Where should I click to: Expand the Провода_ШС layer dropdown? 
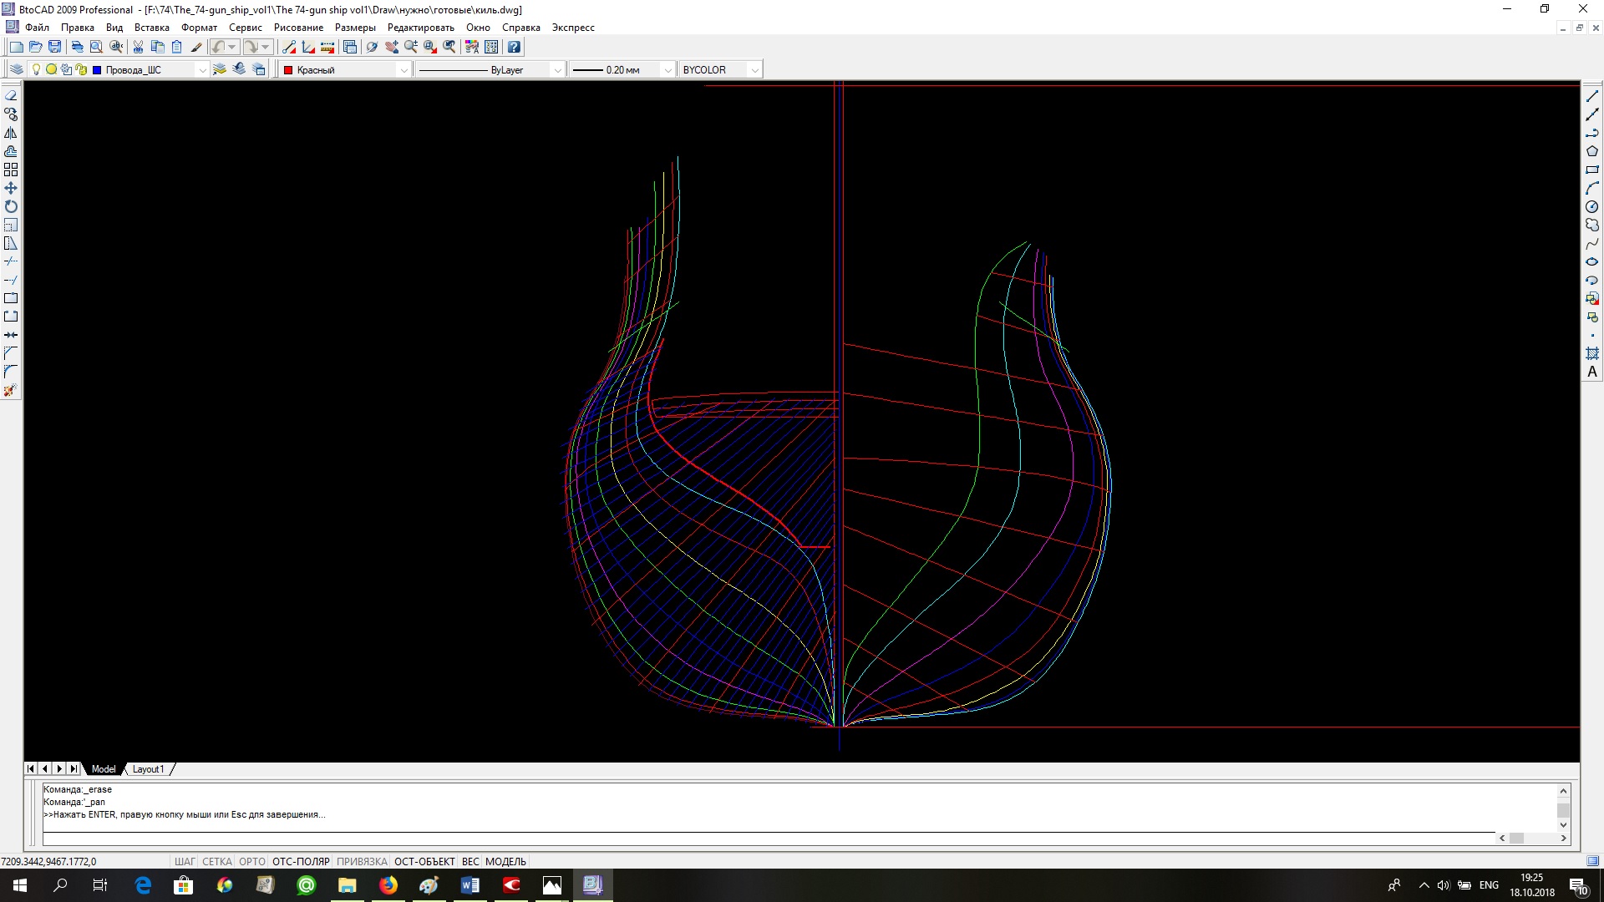(201, 70)
